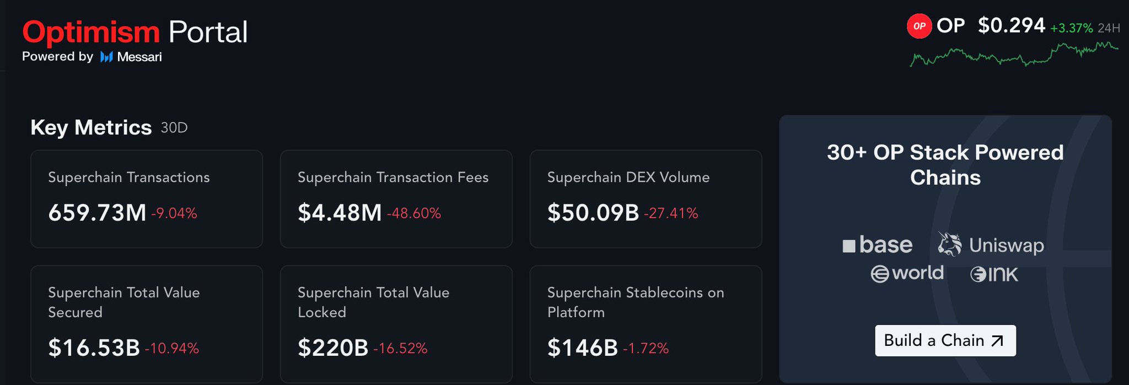Screen dimensions: 1129x385
Task: Open the Ink chain logo
Action: tap(994, 274)
